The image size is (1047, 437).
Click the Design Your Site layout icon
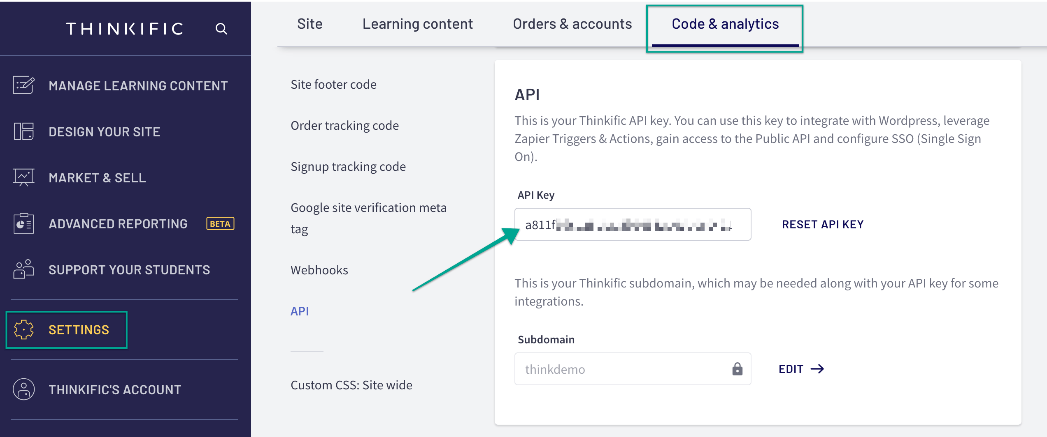(x=23, y=131)
